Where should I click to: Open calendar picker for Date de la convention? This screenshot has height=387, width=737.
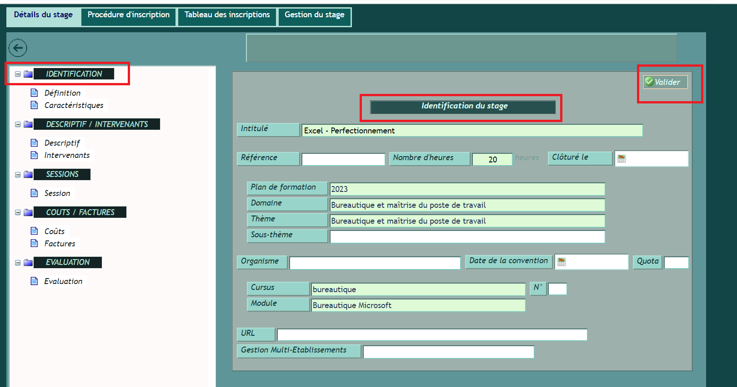pyautogui.click(x=562, y=262)
